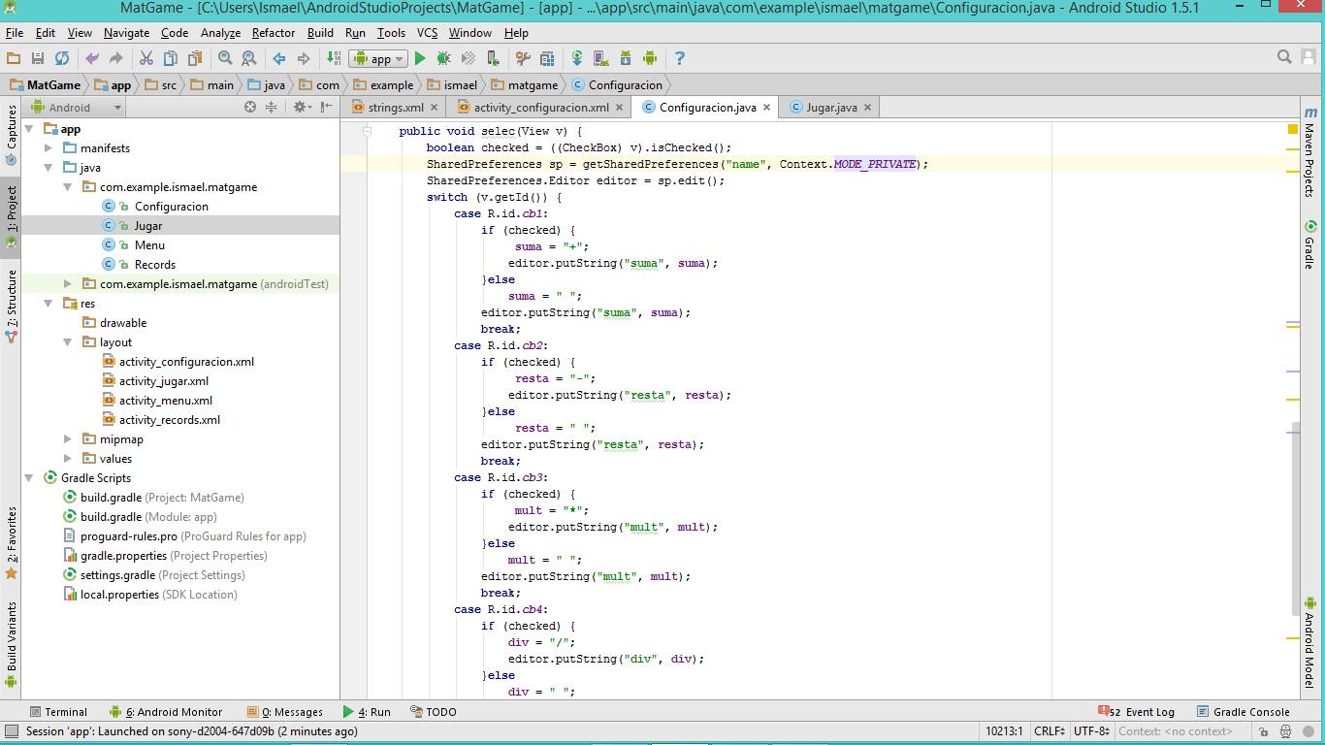Open the Android Monitor tool window
The image size is (1325, 745).
click(166, 712)
